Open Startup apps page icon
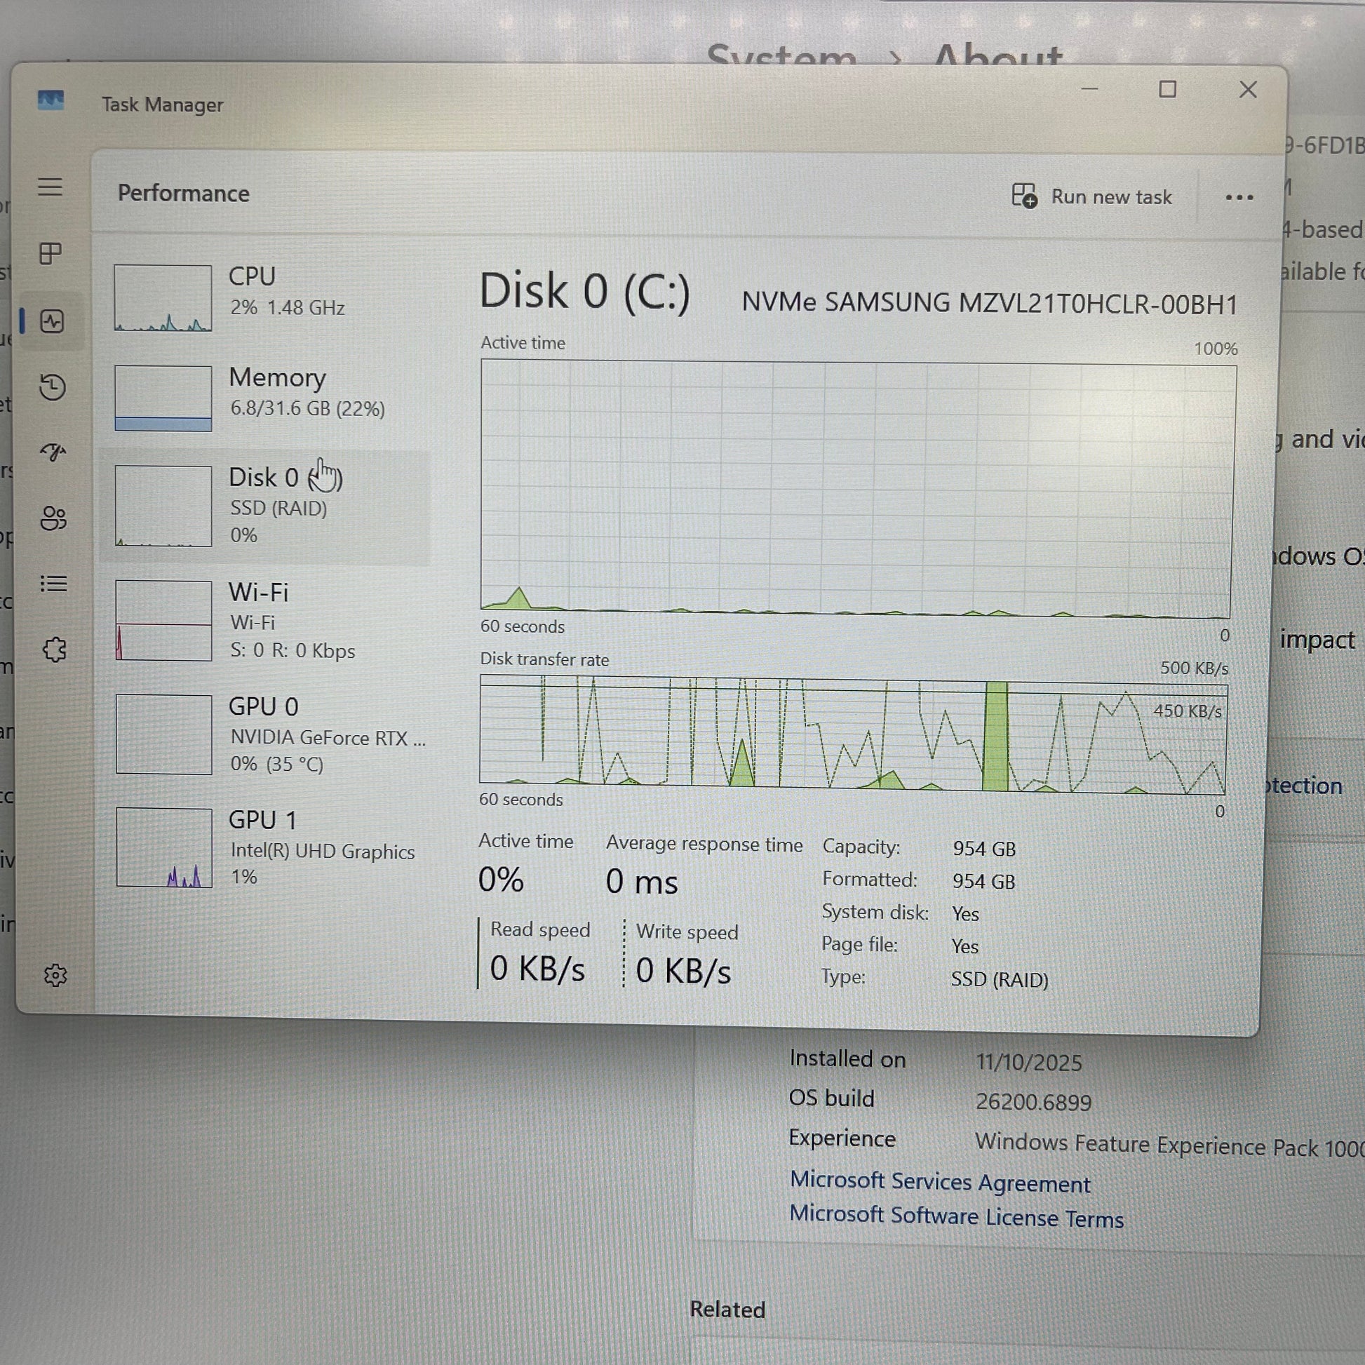This screenshot has width=1365, height=1365. pyautogui.click(x=53, y=452)
